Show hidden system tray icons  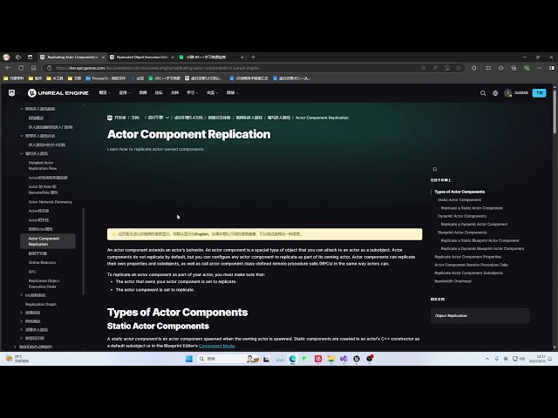(x=487, y=359)
